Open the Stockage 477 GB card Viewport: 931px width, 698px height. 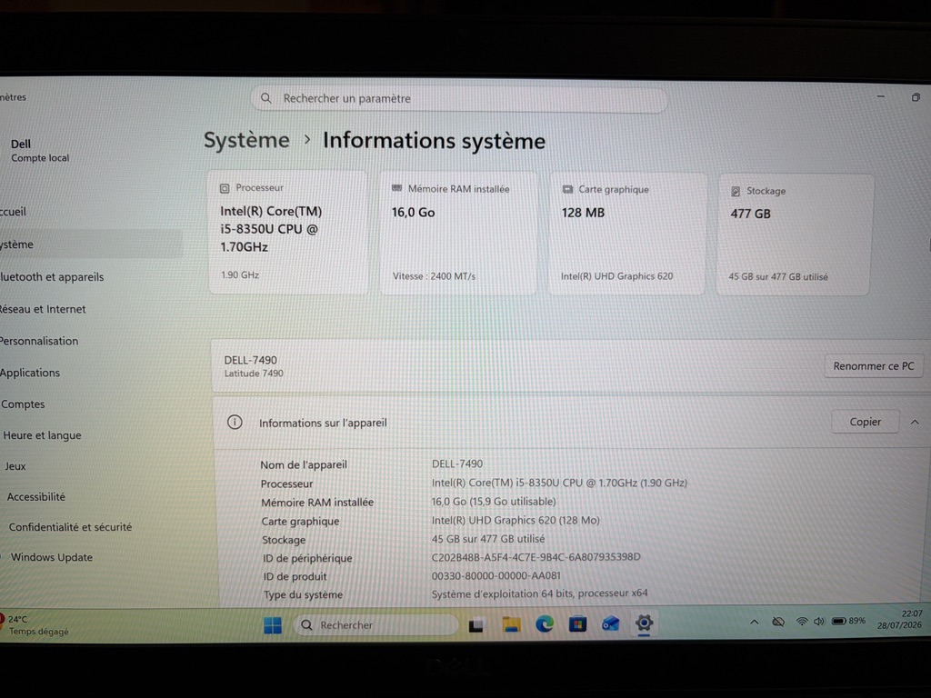(x=794, y=234)
